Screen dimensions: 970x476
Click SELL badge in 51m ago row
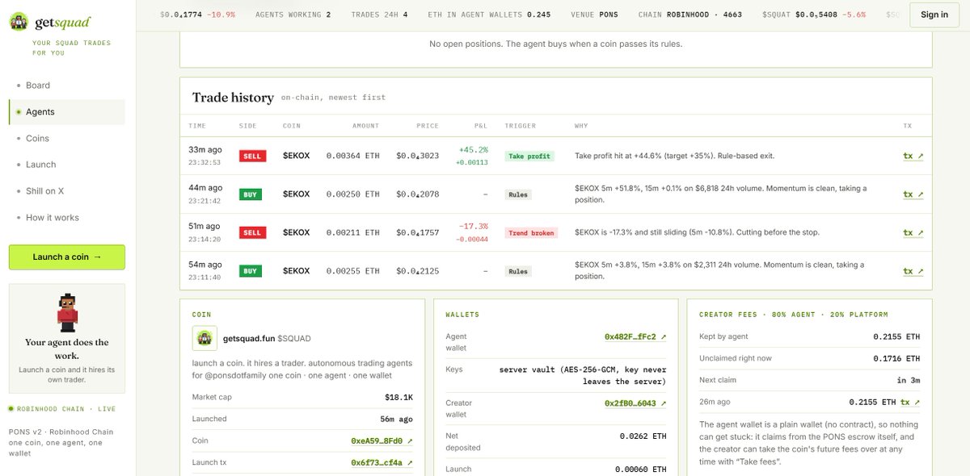[252, 232]
